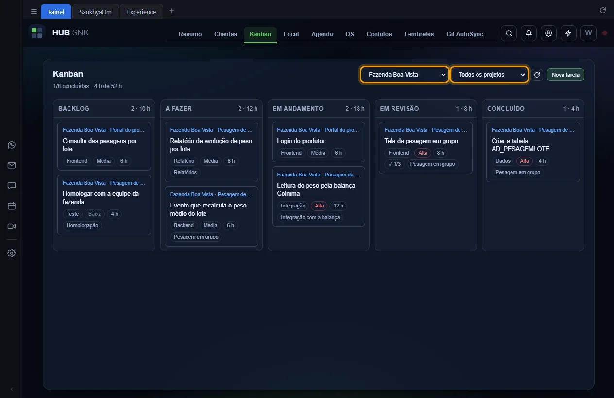Open card Relatório de evolução de peso

211,152
